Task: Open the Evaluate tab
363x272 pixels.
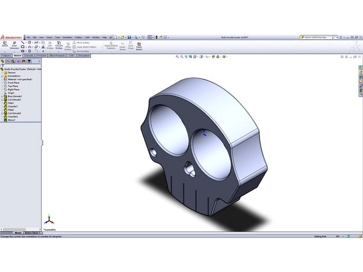Action: pos(28,55)
